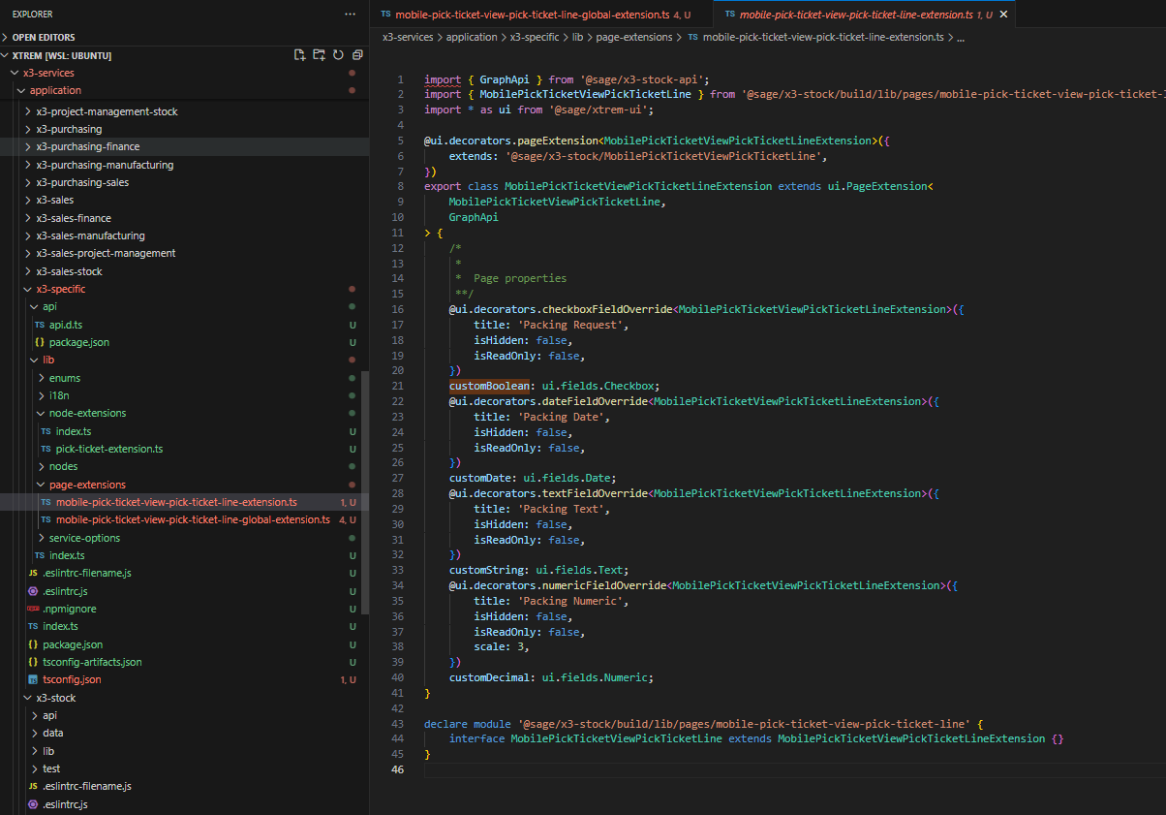Select the nodes folder under lib
1166x815 pixels.
184,466
